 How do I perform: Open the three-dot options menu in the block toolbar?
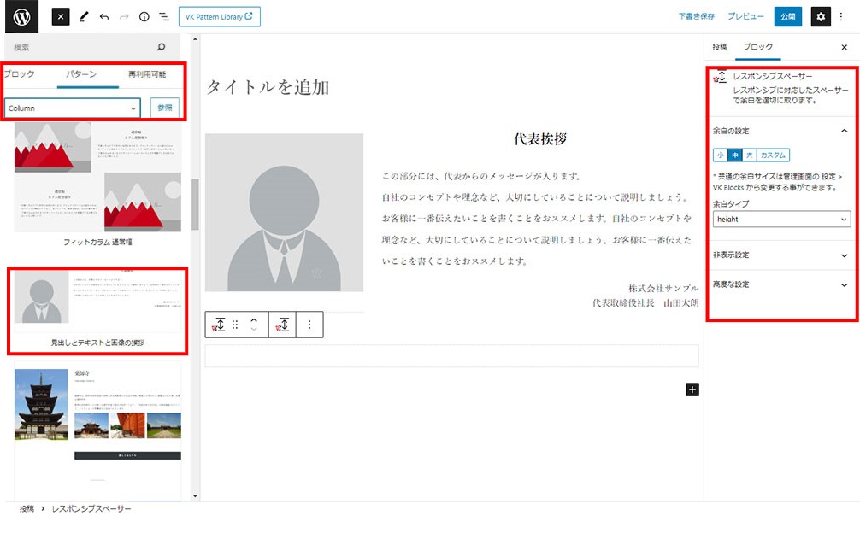coord(309,325)
